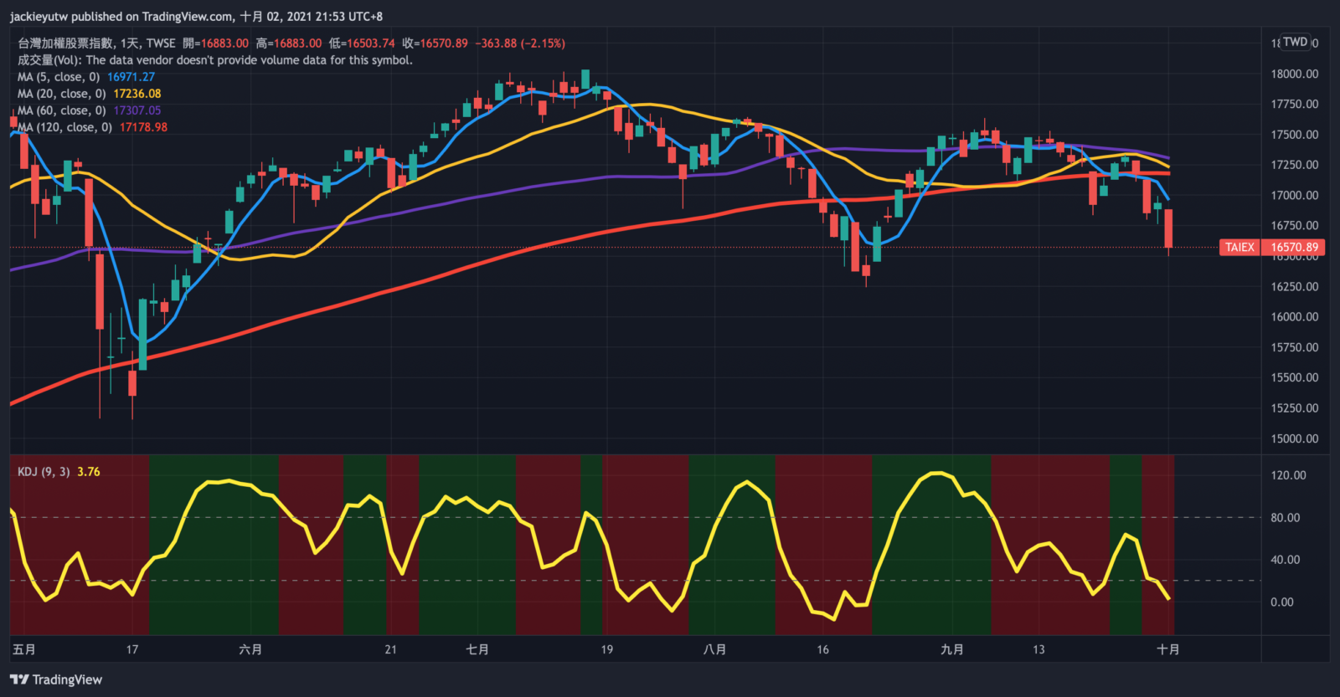Click the 六月 label on time axis

coord(250,649)
